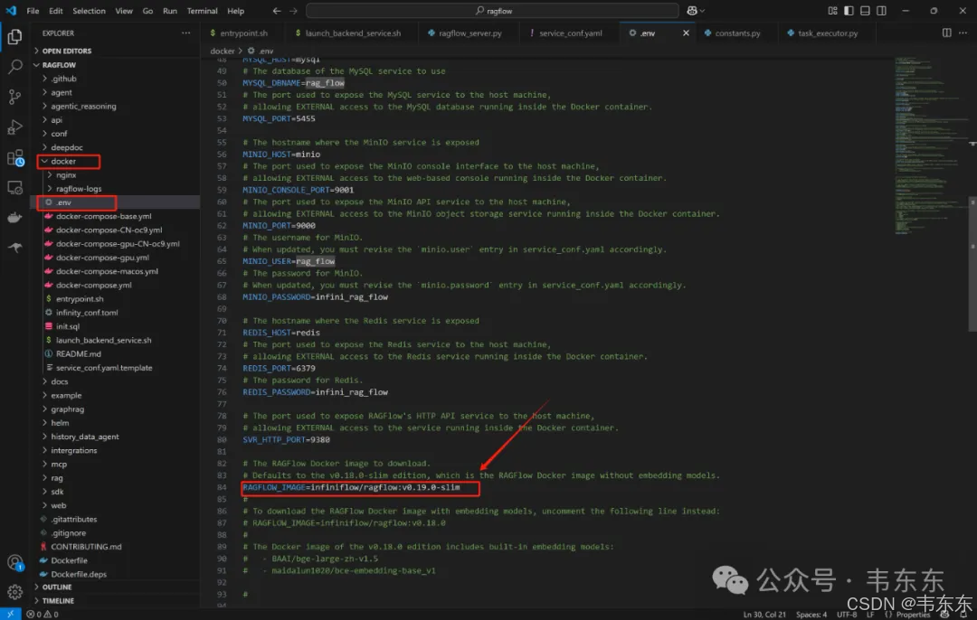Open the Accounts icon in activity bar
Image resolution: width=977 pixels, height=620 pixels.
(x=15, y=562)
